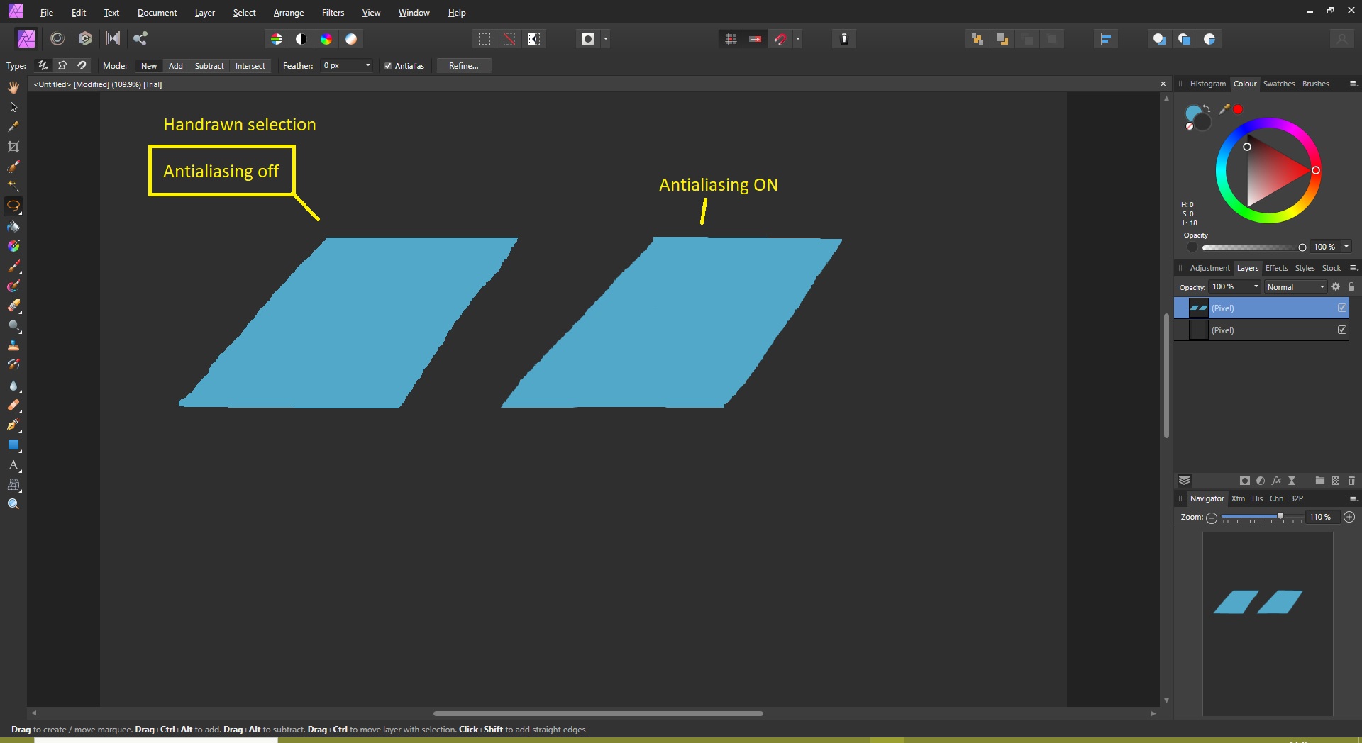1362x743 pixels.
Task: Click the Refine... button
Action: 463,65
